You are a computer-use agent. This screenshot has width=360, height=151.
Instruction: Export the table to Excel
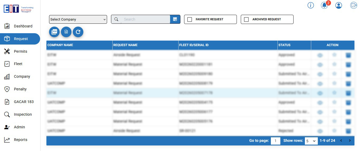tap(66, 32)
